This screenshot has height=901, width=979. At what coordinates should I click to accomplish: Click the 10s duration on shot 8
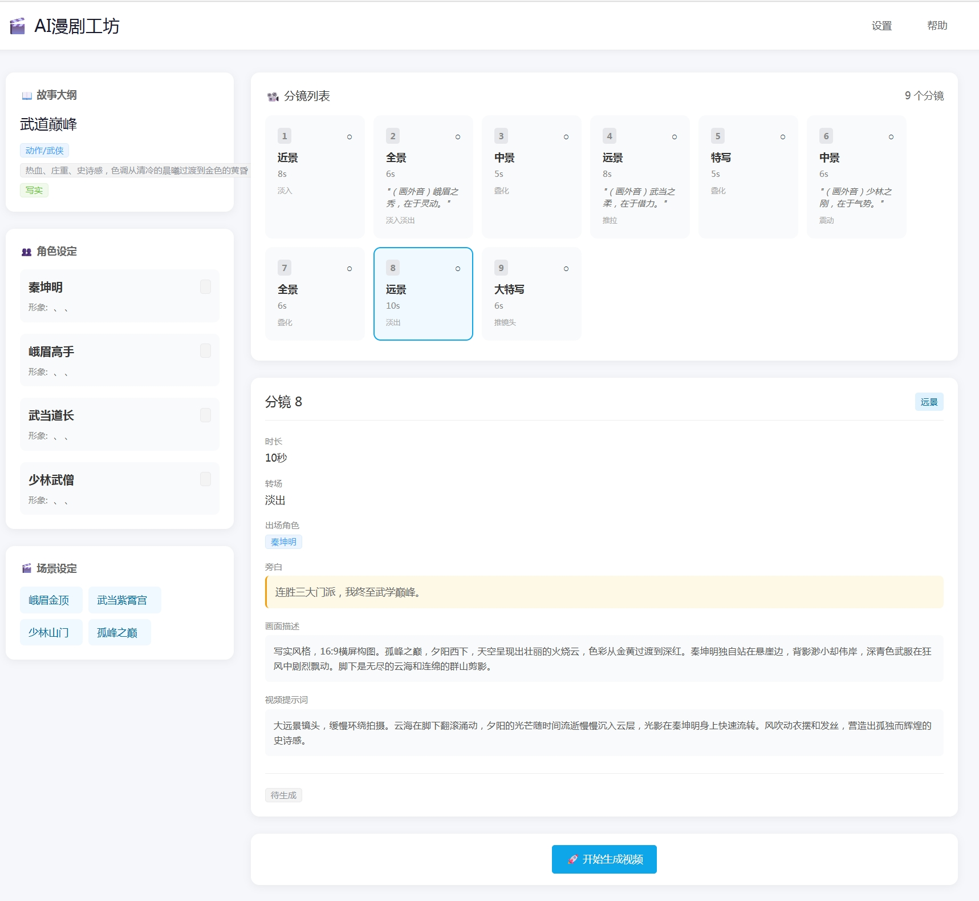393,306
